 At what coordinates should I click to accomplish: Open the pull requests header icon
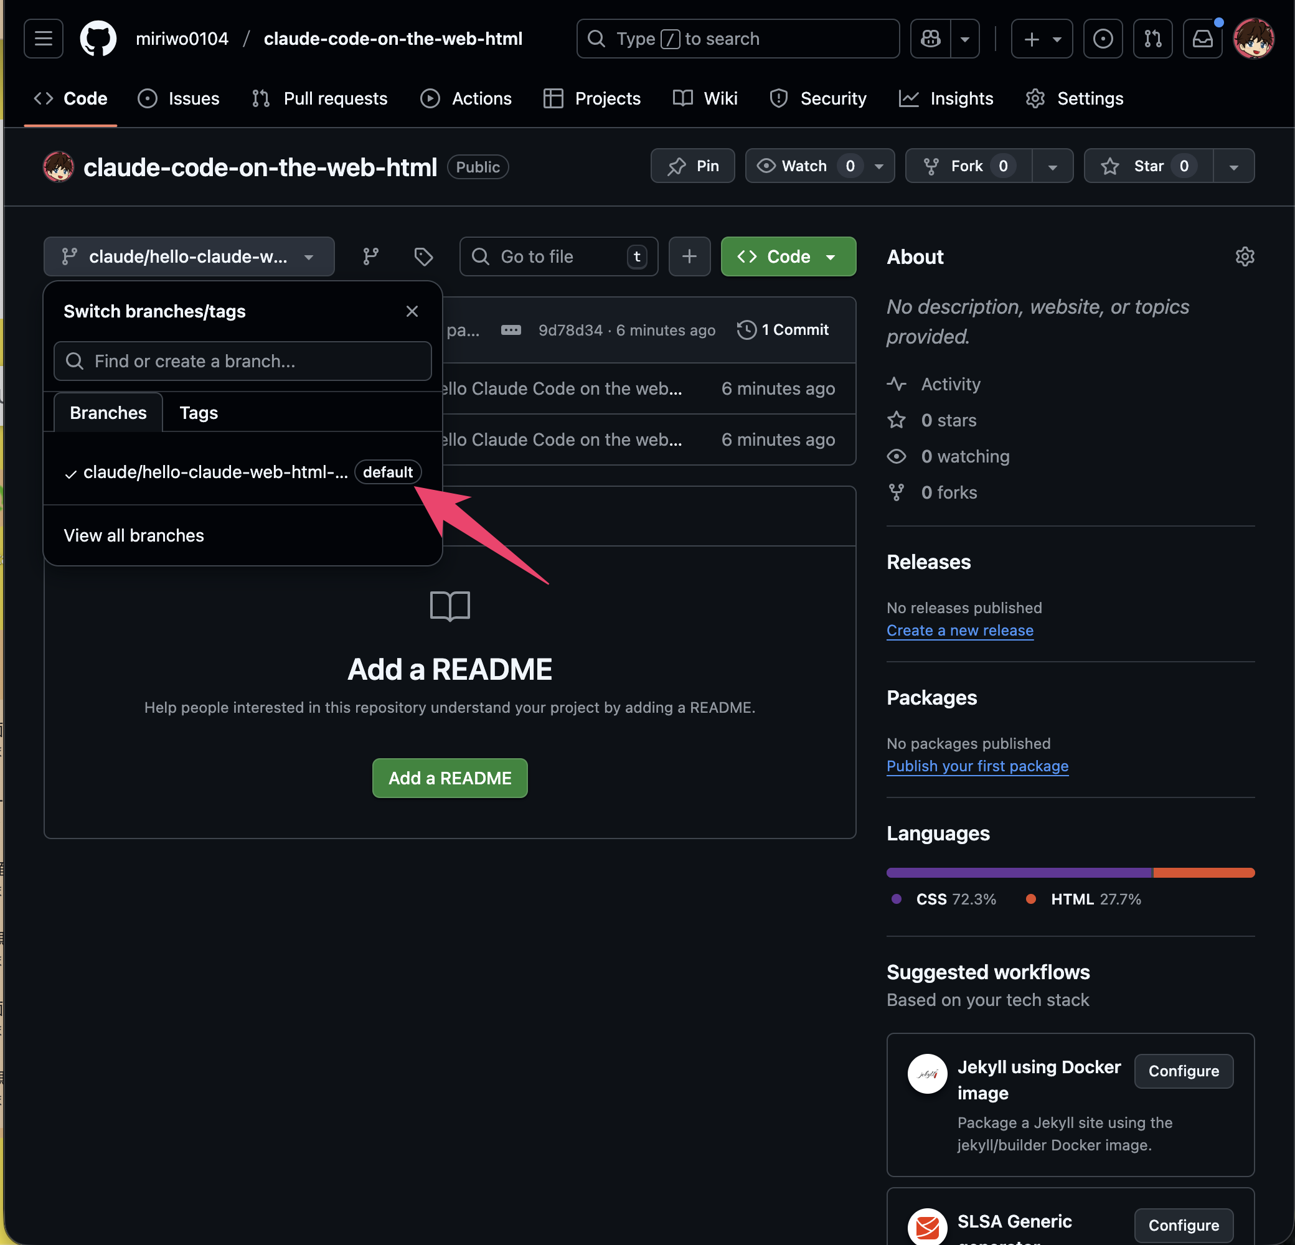(1152, 39)
